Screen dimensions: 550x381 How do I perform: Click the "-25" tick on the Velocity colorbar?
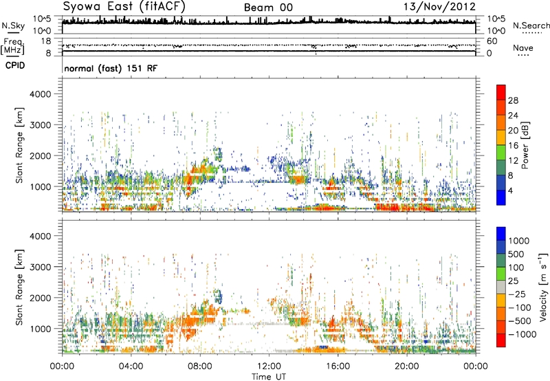pos(517,294)
